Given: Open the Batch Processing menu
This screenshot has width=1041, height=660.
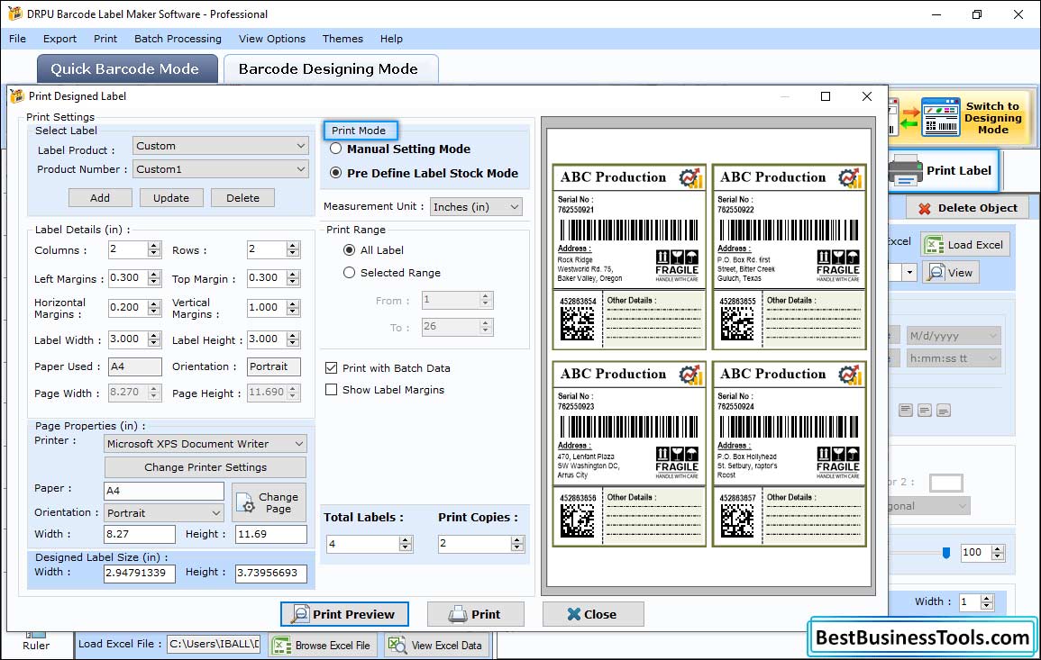Looking at the screenshot, I should 178,39.
